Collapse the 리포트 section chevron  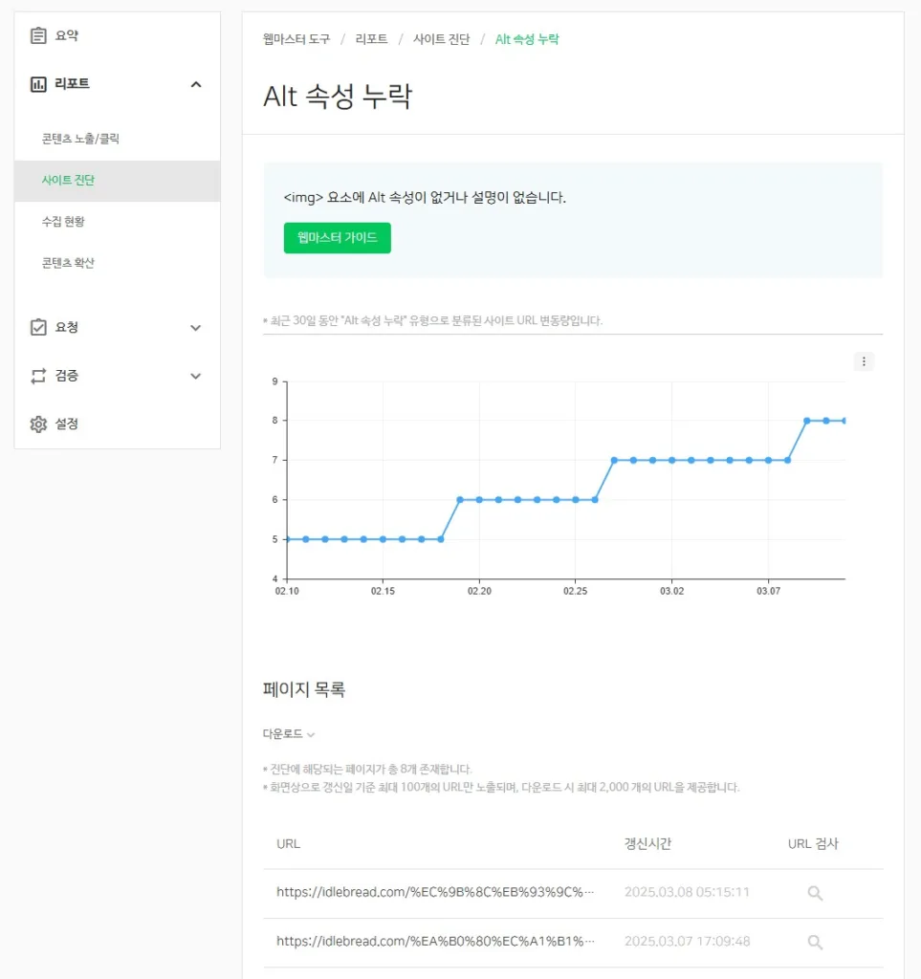[195, 84]
